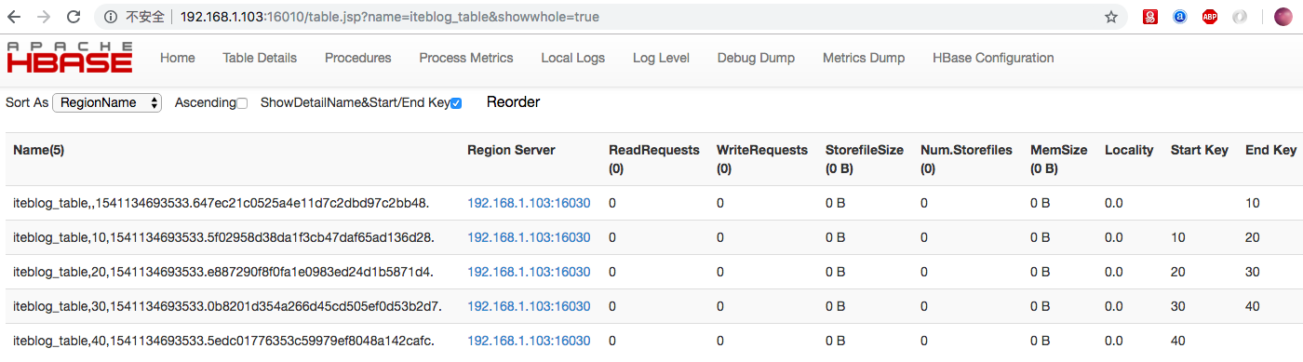Open Log Level page
The image size is (1303, 362).
click(x=661, y=58)
